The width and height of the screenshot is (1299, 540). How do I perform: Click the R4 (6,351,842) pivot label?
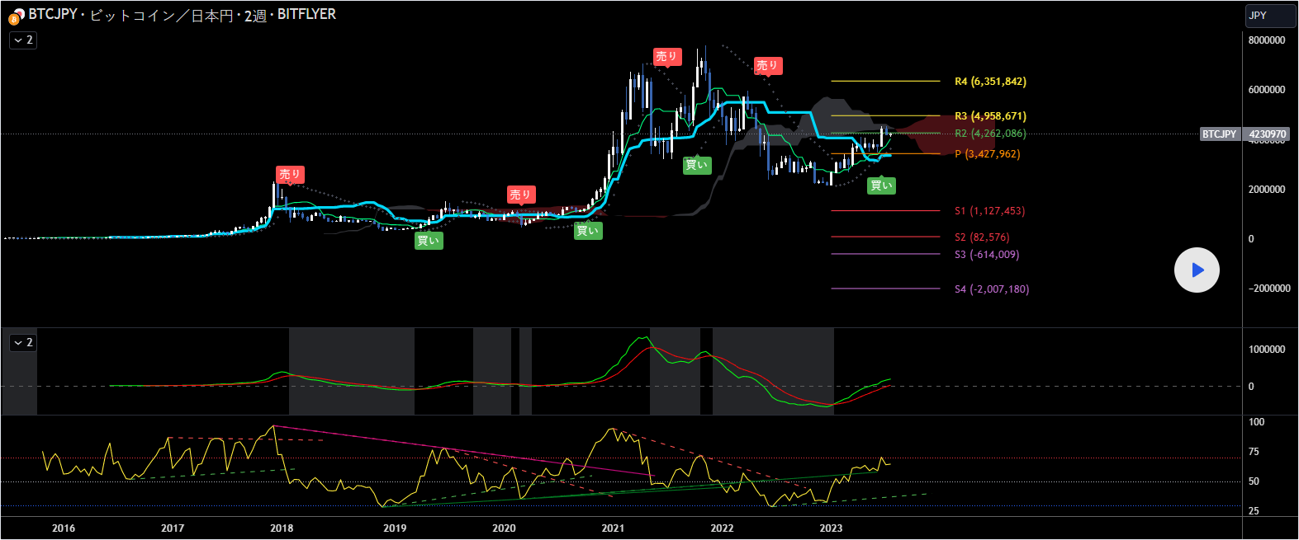(x=990, y=82)
